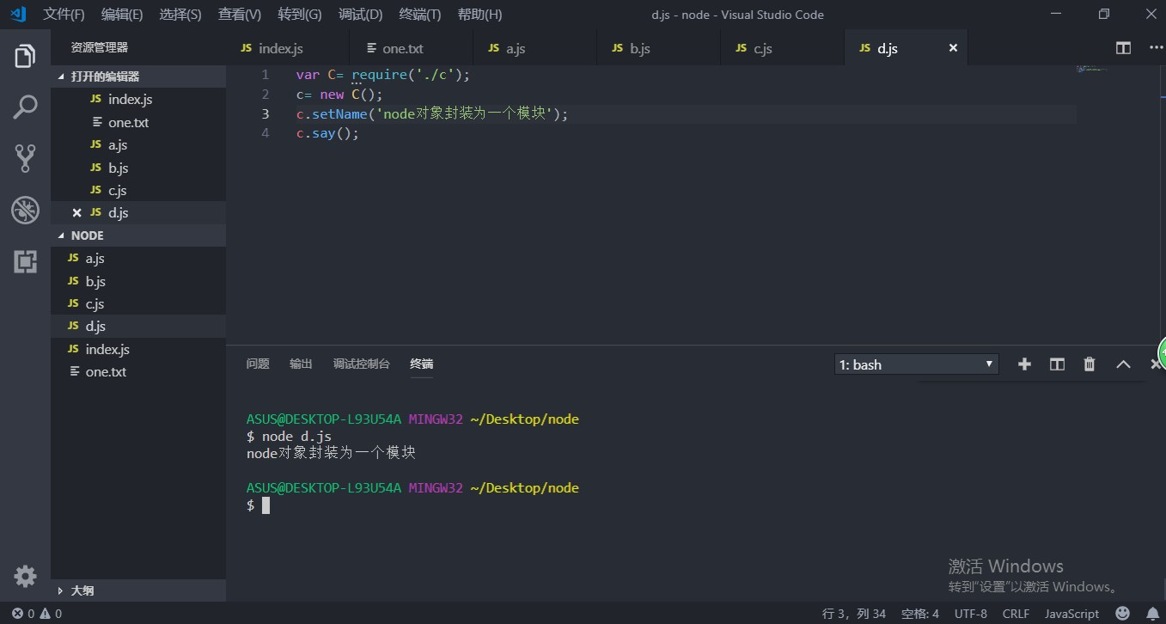Click the editor minimap
1166x624 pixels.
pyautogui.click(x=1091, y=69)
